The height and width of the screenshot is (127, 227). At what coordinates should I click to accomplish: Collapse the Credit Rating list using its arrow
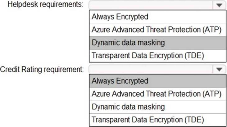(219, 69)
